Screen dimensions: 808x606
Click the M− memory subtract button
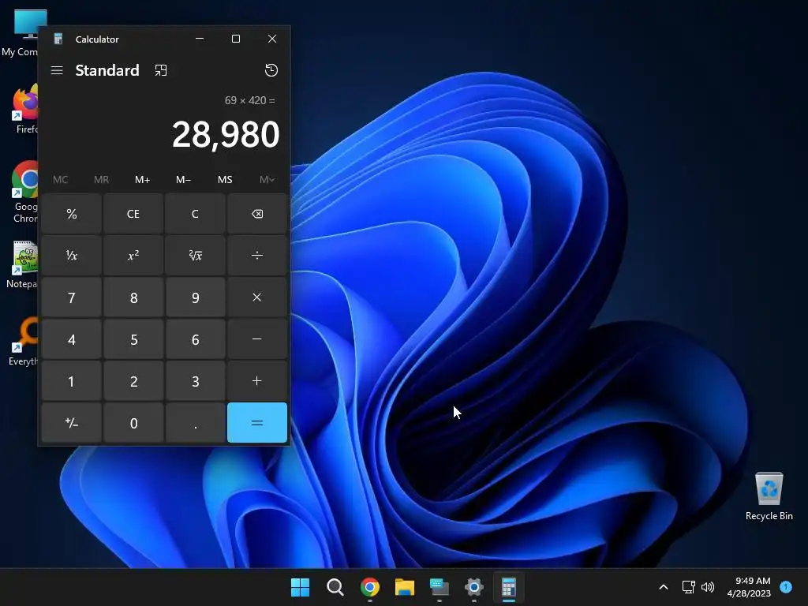point(183,180)
